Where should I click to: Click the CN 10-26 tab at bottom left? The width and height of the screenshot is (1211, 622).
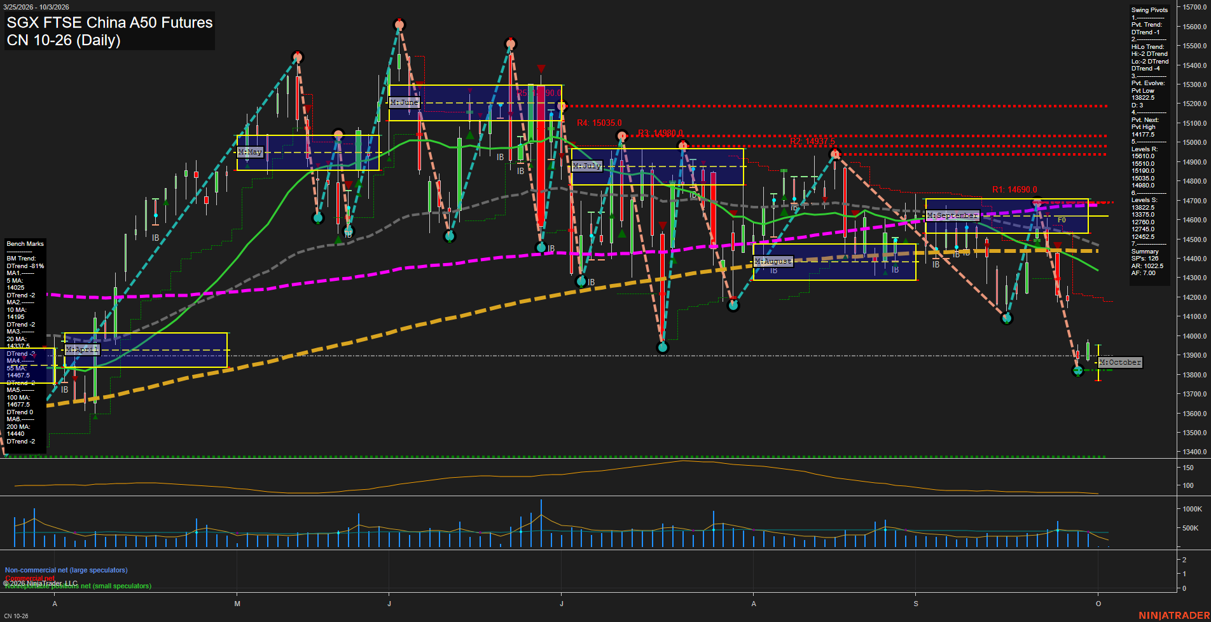(x=16, y=616)
